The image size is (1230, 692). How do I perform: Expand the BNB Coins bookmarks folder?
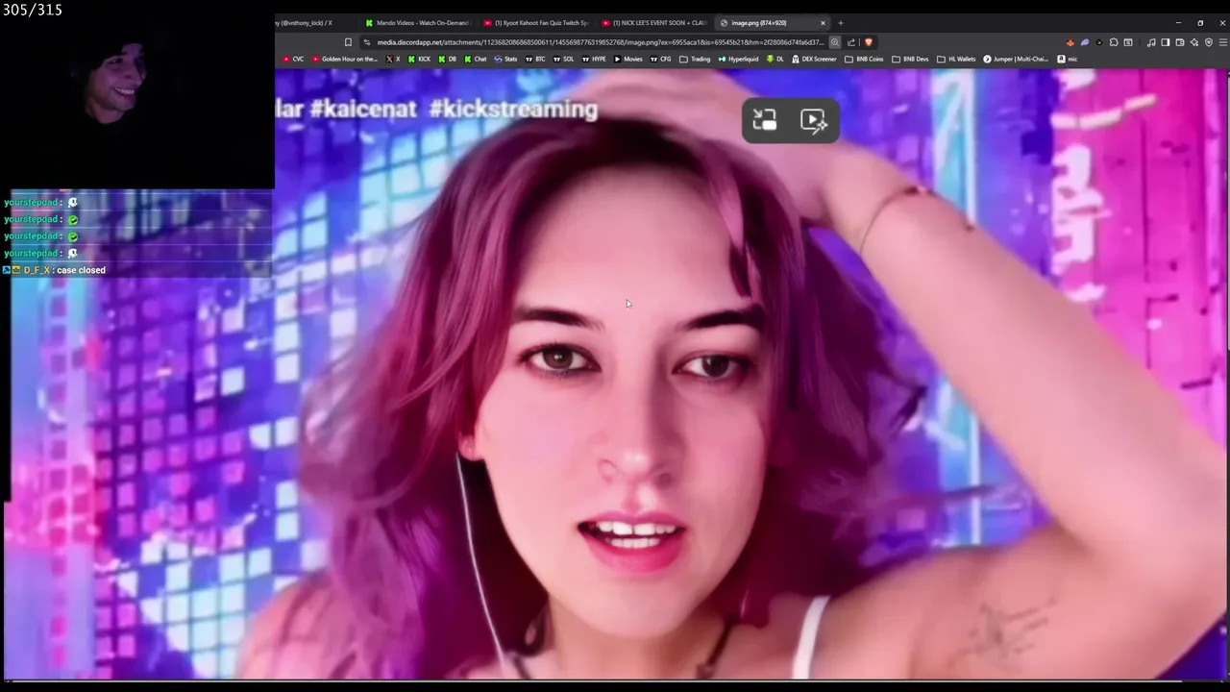point(864,59)
